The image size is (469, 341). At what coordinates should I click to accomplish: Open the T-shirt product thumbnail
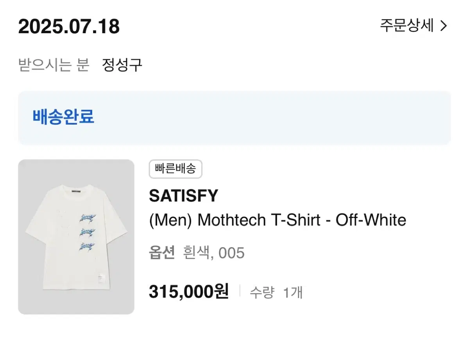tap(76, 236)
